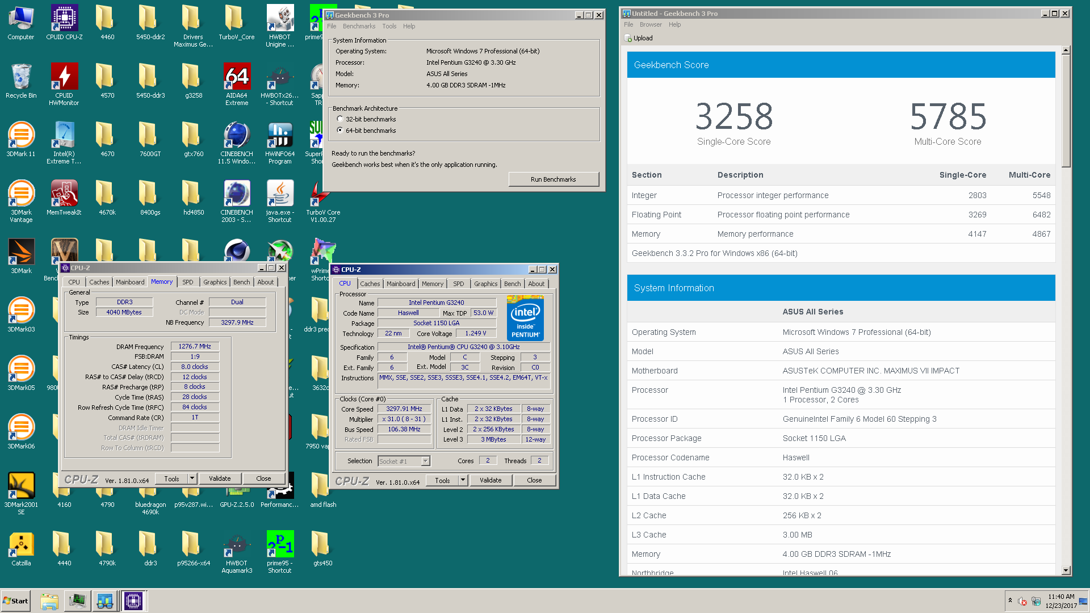
Task: Launch MemTweakIt from the desktop
Action: pyautogui.click(x=64, y=198)
